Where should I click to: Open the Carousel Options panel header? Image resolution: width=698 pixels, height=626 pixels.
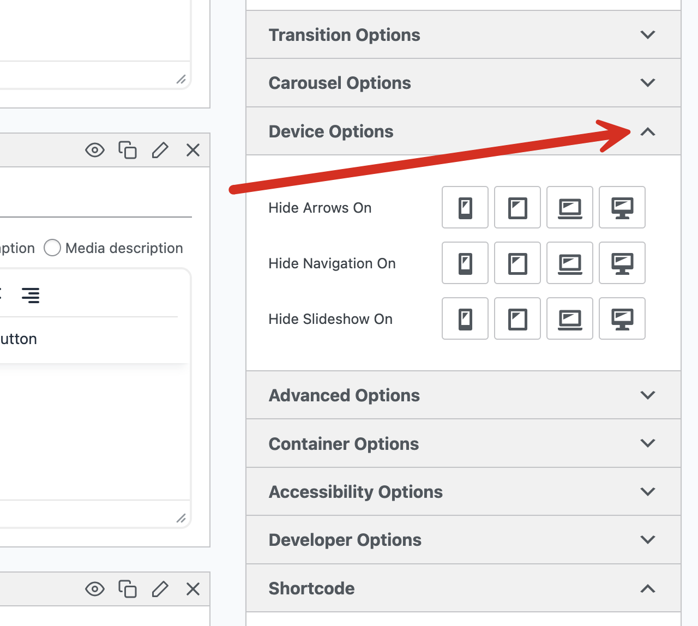pos(463,83)
